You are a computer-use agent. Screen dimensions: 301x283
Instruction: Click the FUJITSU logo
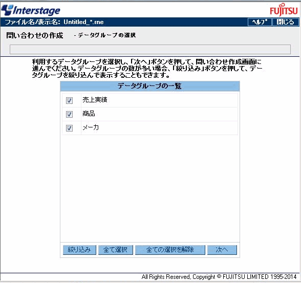[x=284, y=10]
